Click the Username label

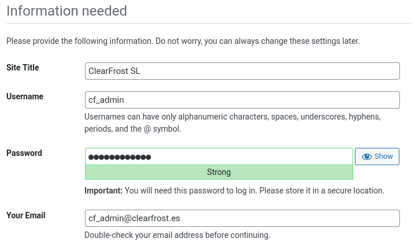tap(25, 96)
